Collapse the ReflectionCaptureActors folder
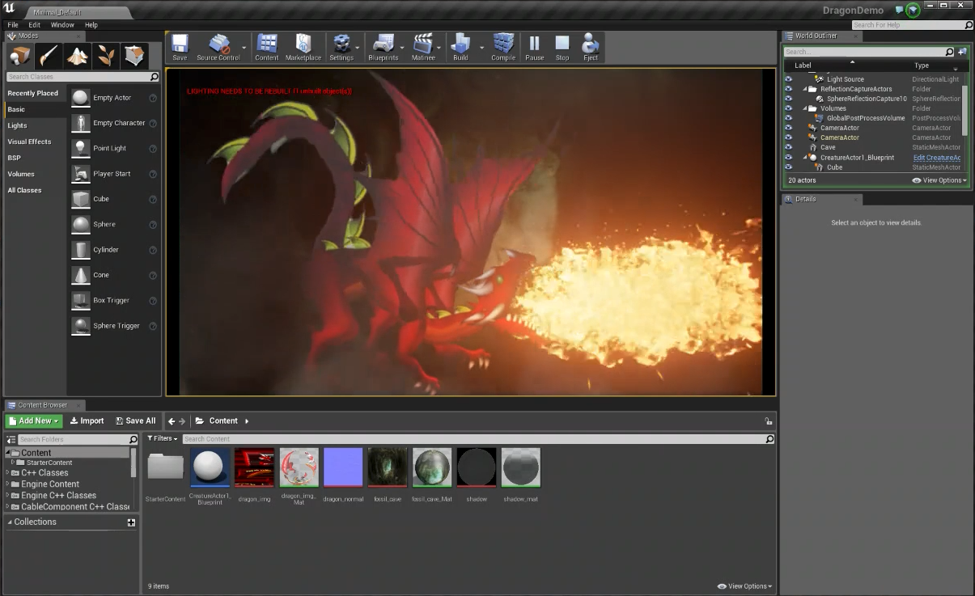 click(x=805, y=89)
